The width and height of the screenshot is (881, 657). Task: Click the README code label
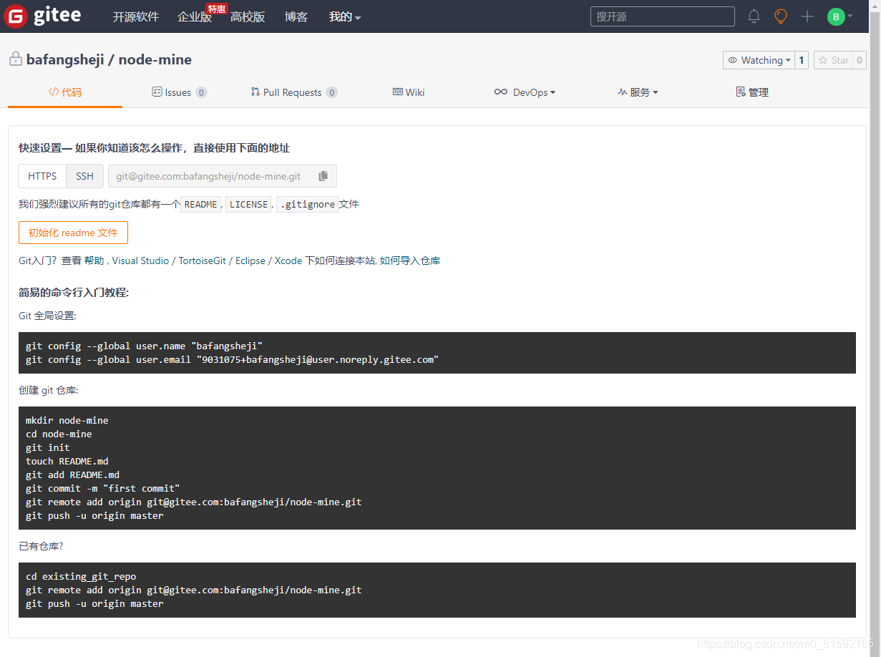(x=200, y=205)
